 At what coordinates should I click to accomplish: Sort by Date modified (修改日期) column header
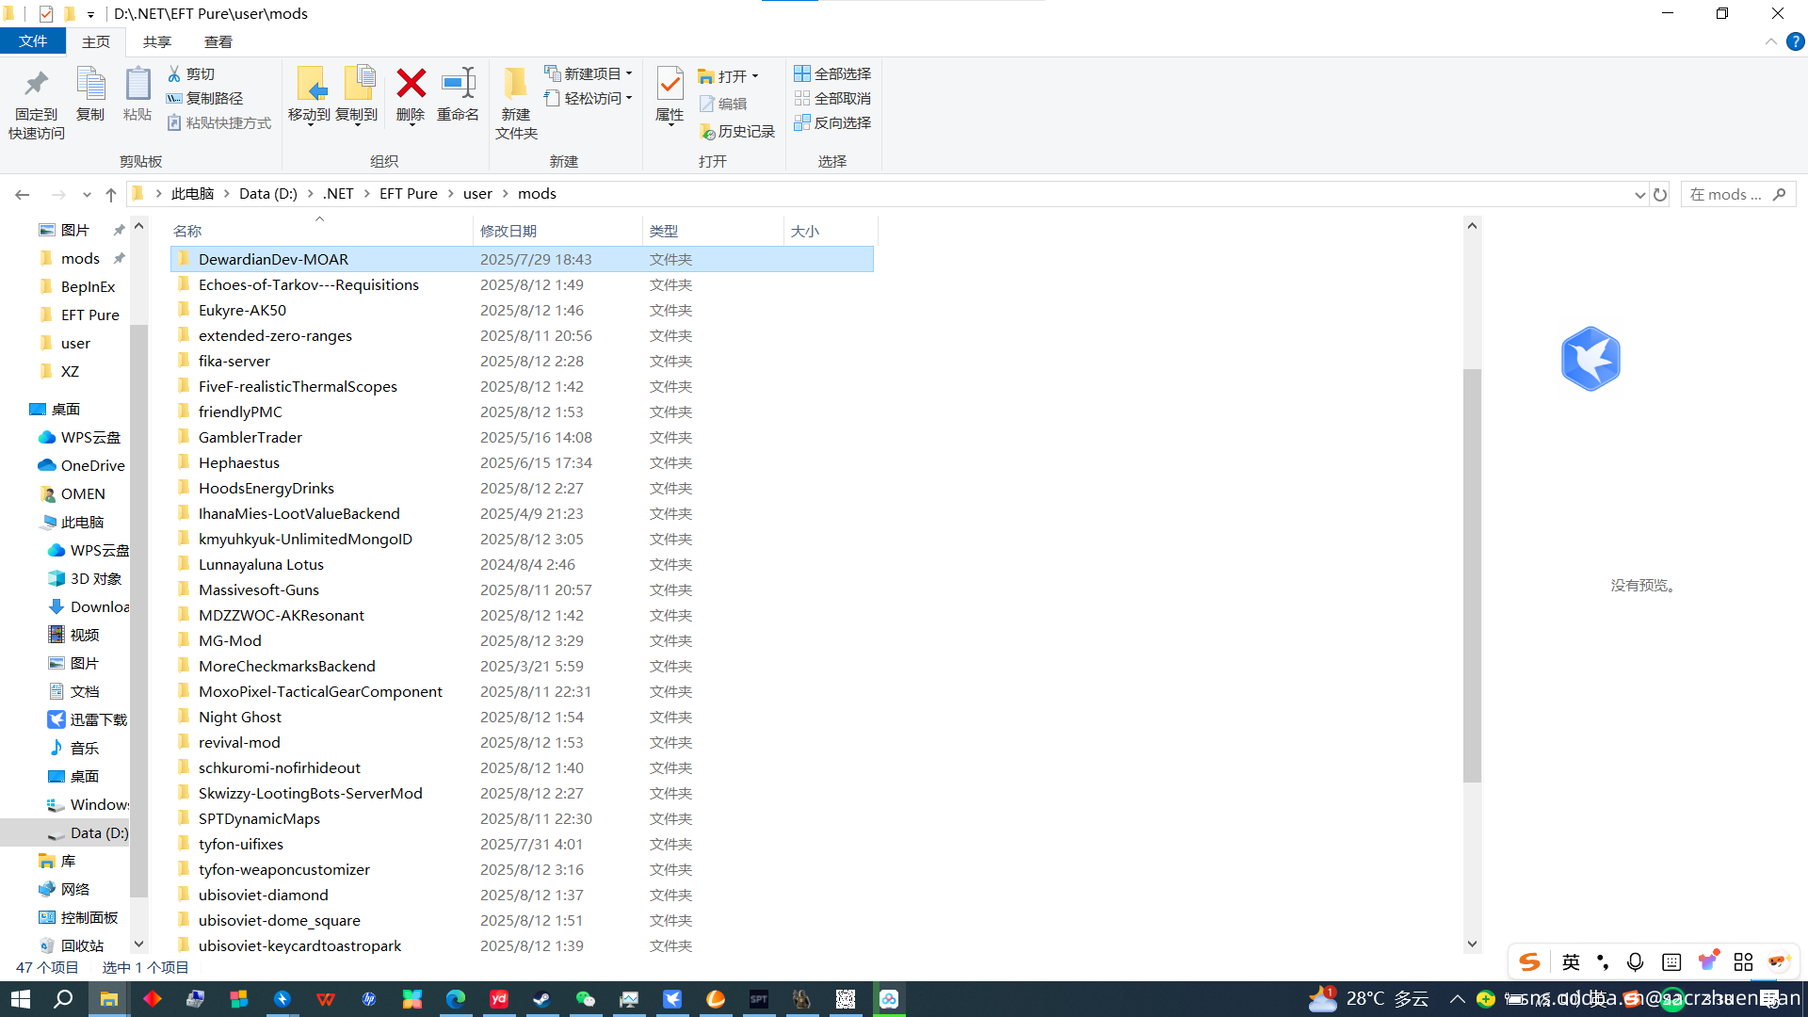point(557,231)
